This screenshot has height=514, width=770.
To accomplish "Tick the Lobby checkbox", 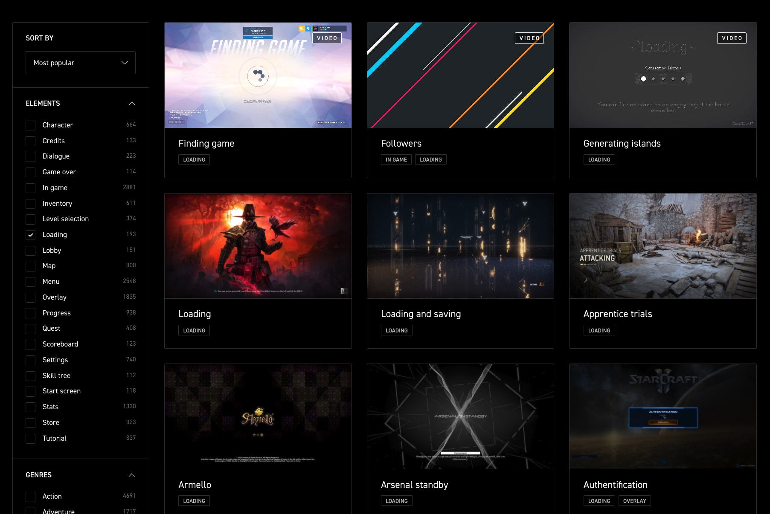I will 30,251.
